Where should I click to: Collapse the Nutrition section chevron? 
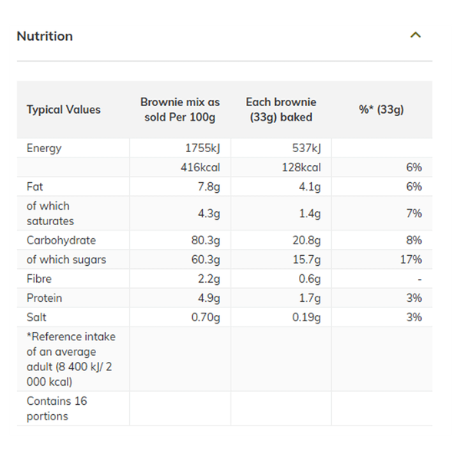pos(416,35)
